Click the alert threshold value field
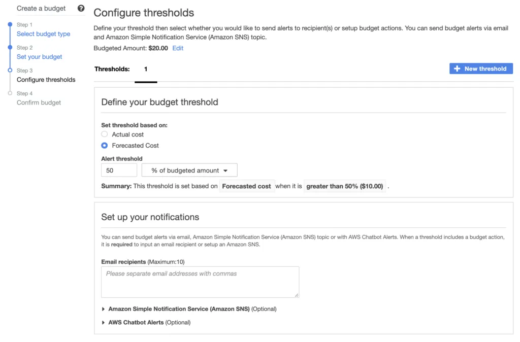The image size is (520, 342). [x=119, y=170]
